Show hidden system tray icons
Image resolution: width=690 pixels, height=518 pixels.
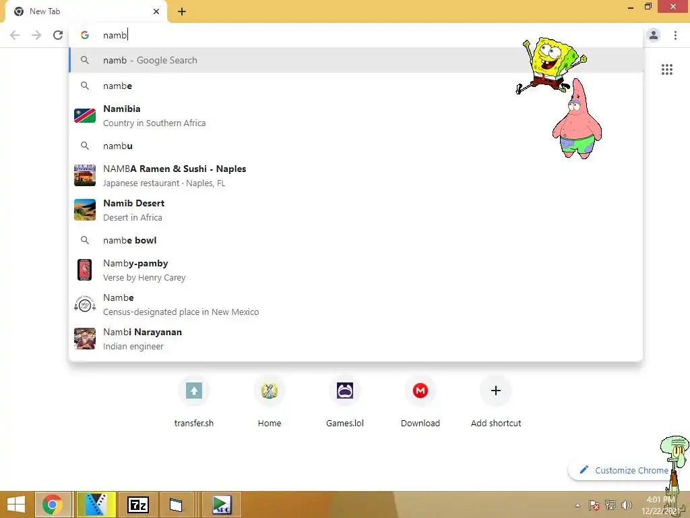tap(577, 506)
